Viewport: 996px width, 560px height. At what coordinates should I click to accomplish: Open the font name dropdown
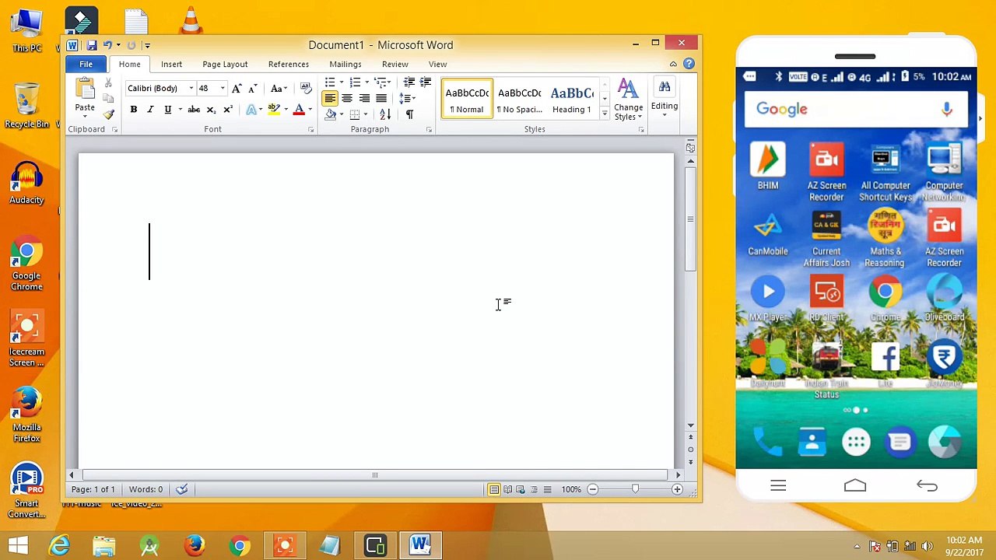(x=191, y=89)
